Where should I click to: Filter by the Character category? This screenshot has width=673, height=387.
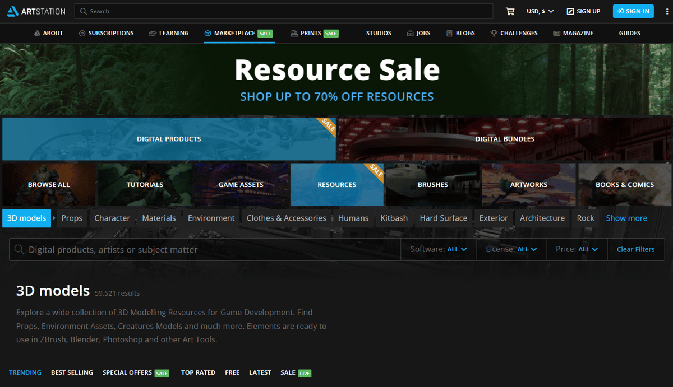(112, 218)
